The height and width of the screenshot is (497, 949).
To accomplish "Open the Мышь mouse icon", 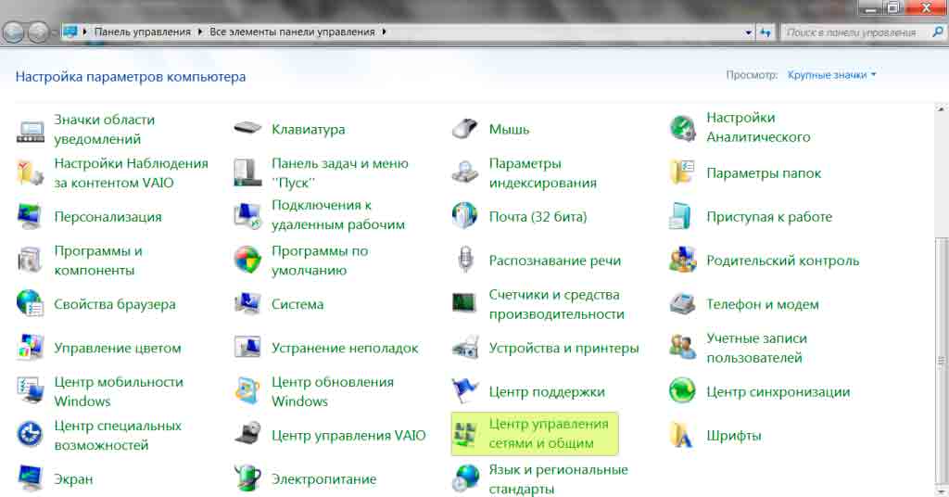I will click(x=465, y=129).
